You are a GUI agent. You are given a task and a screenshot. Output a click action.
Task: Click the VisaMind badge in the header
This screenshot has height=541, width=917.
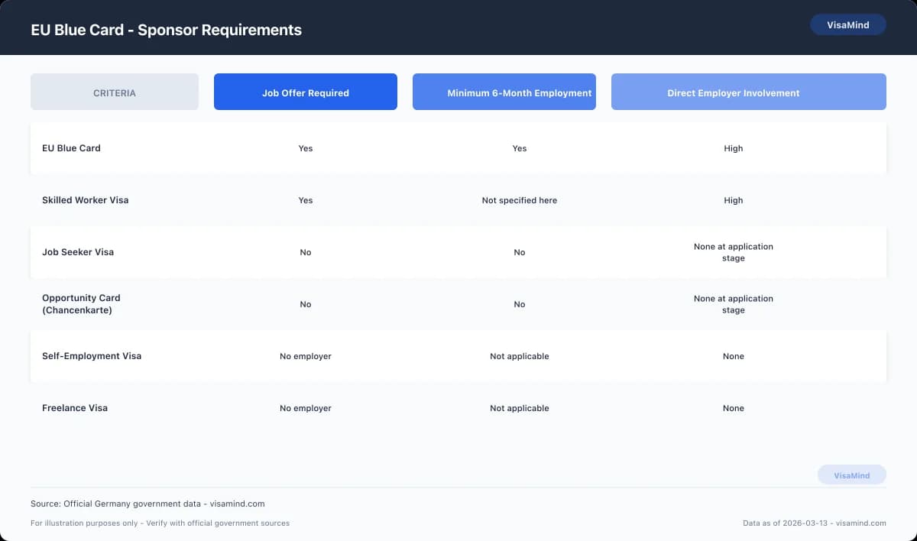[x=847, y=24]
